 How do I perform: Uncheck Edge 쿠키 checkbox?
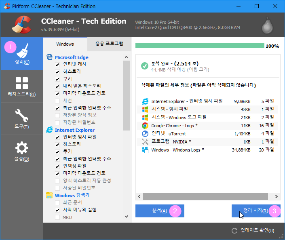pos(57,79)
